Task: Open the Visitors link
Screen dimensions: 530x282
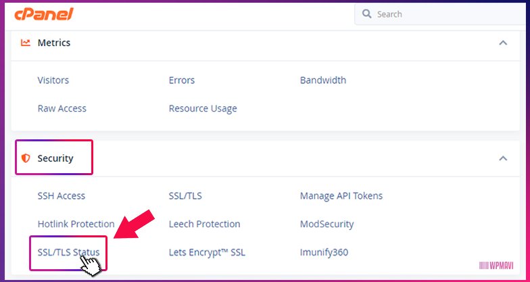Action: click(x=53, y=80)
